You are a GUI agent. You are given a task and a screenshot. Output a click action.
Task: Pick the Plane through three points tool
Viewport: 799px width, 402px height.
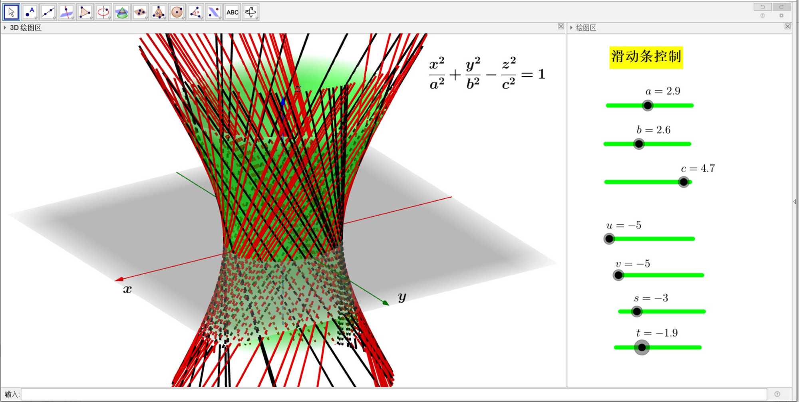tap(140, 12)
